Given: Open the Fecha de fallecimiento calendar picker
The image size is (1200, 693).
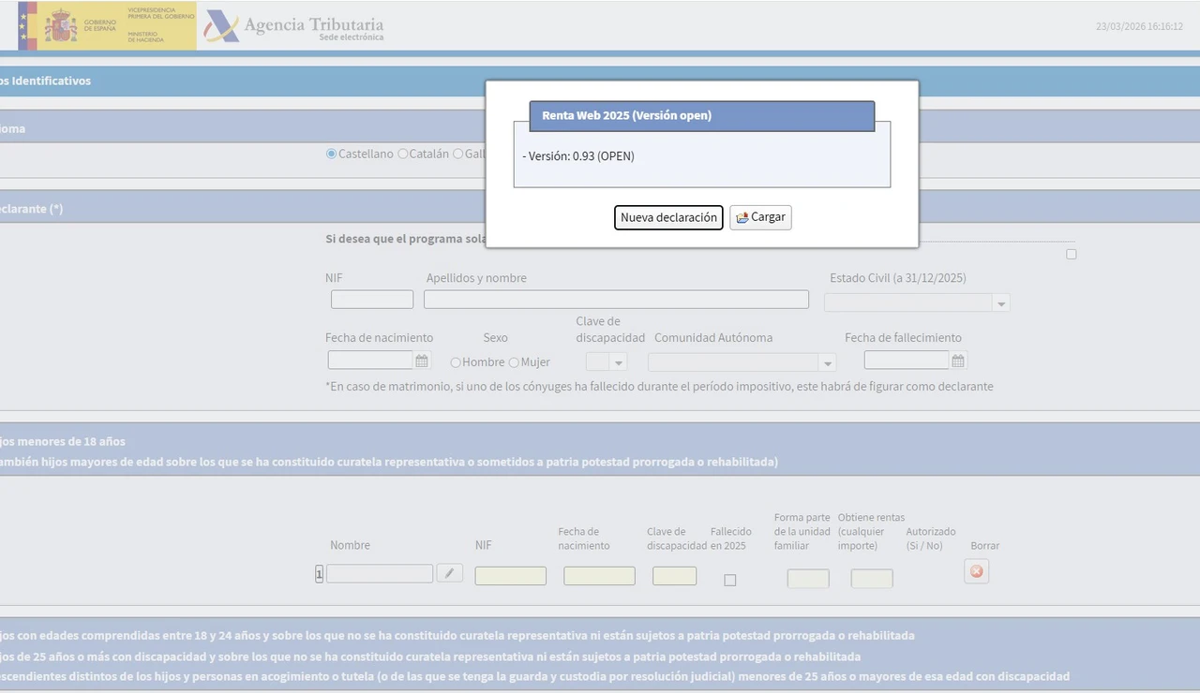Looking at the screenshot, I should [x=958, y=361].
